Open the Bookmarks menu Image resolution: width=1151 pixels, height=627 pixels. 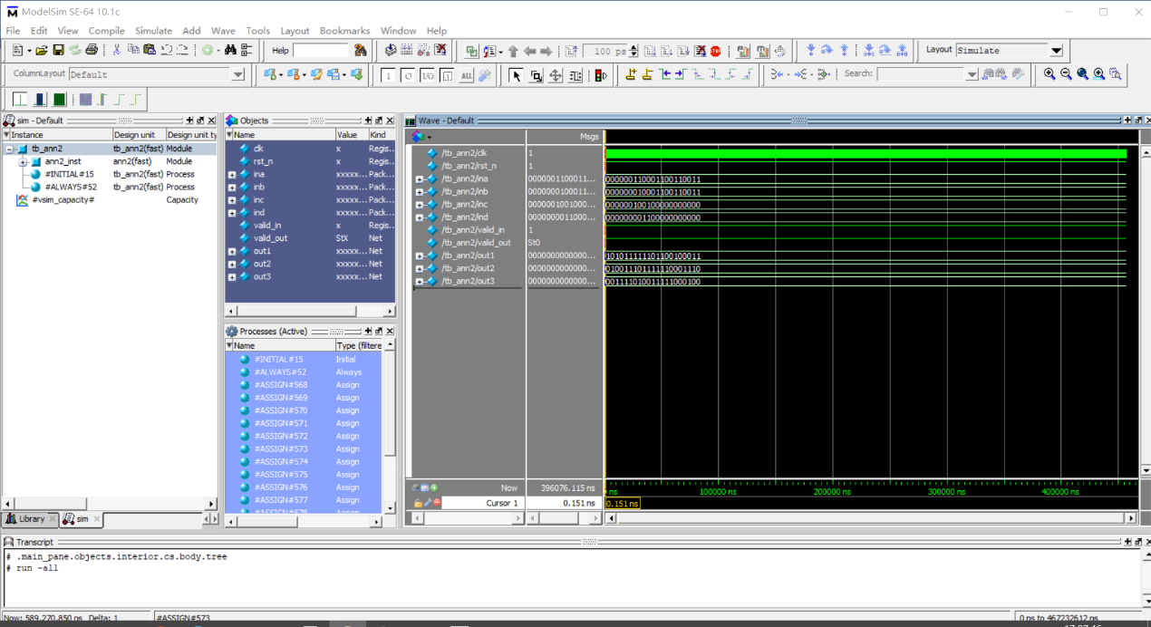[x=344, y=31]
